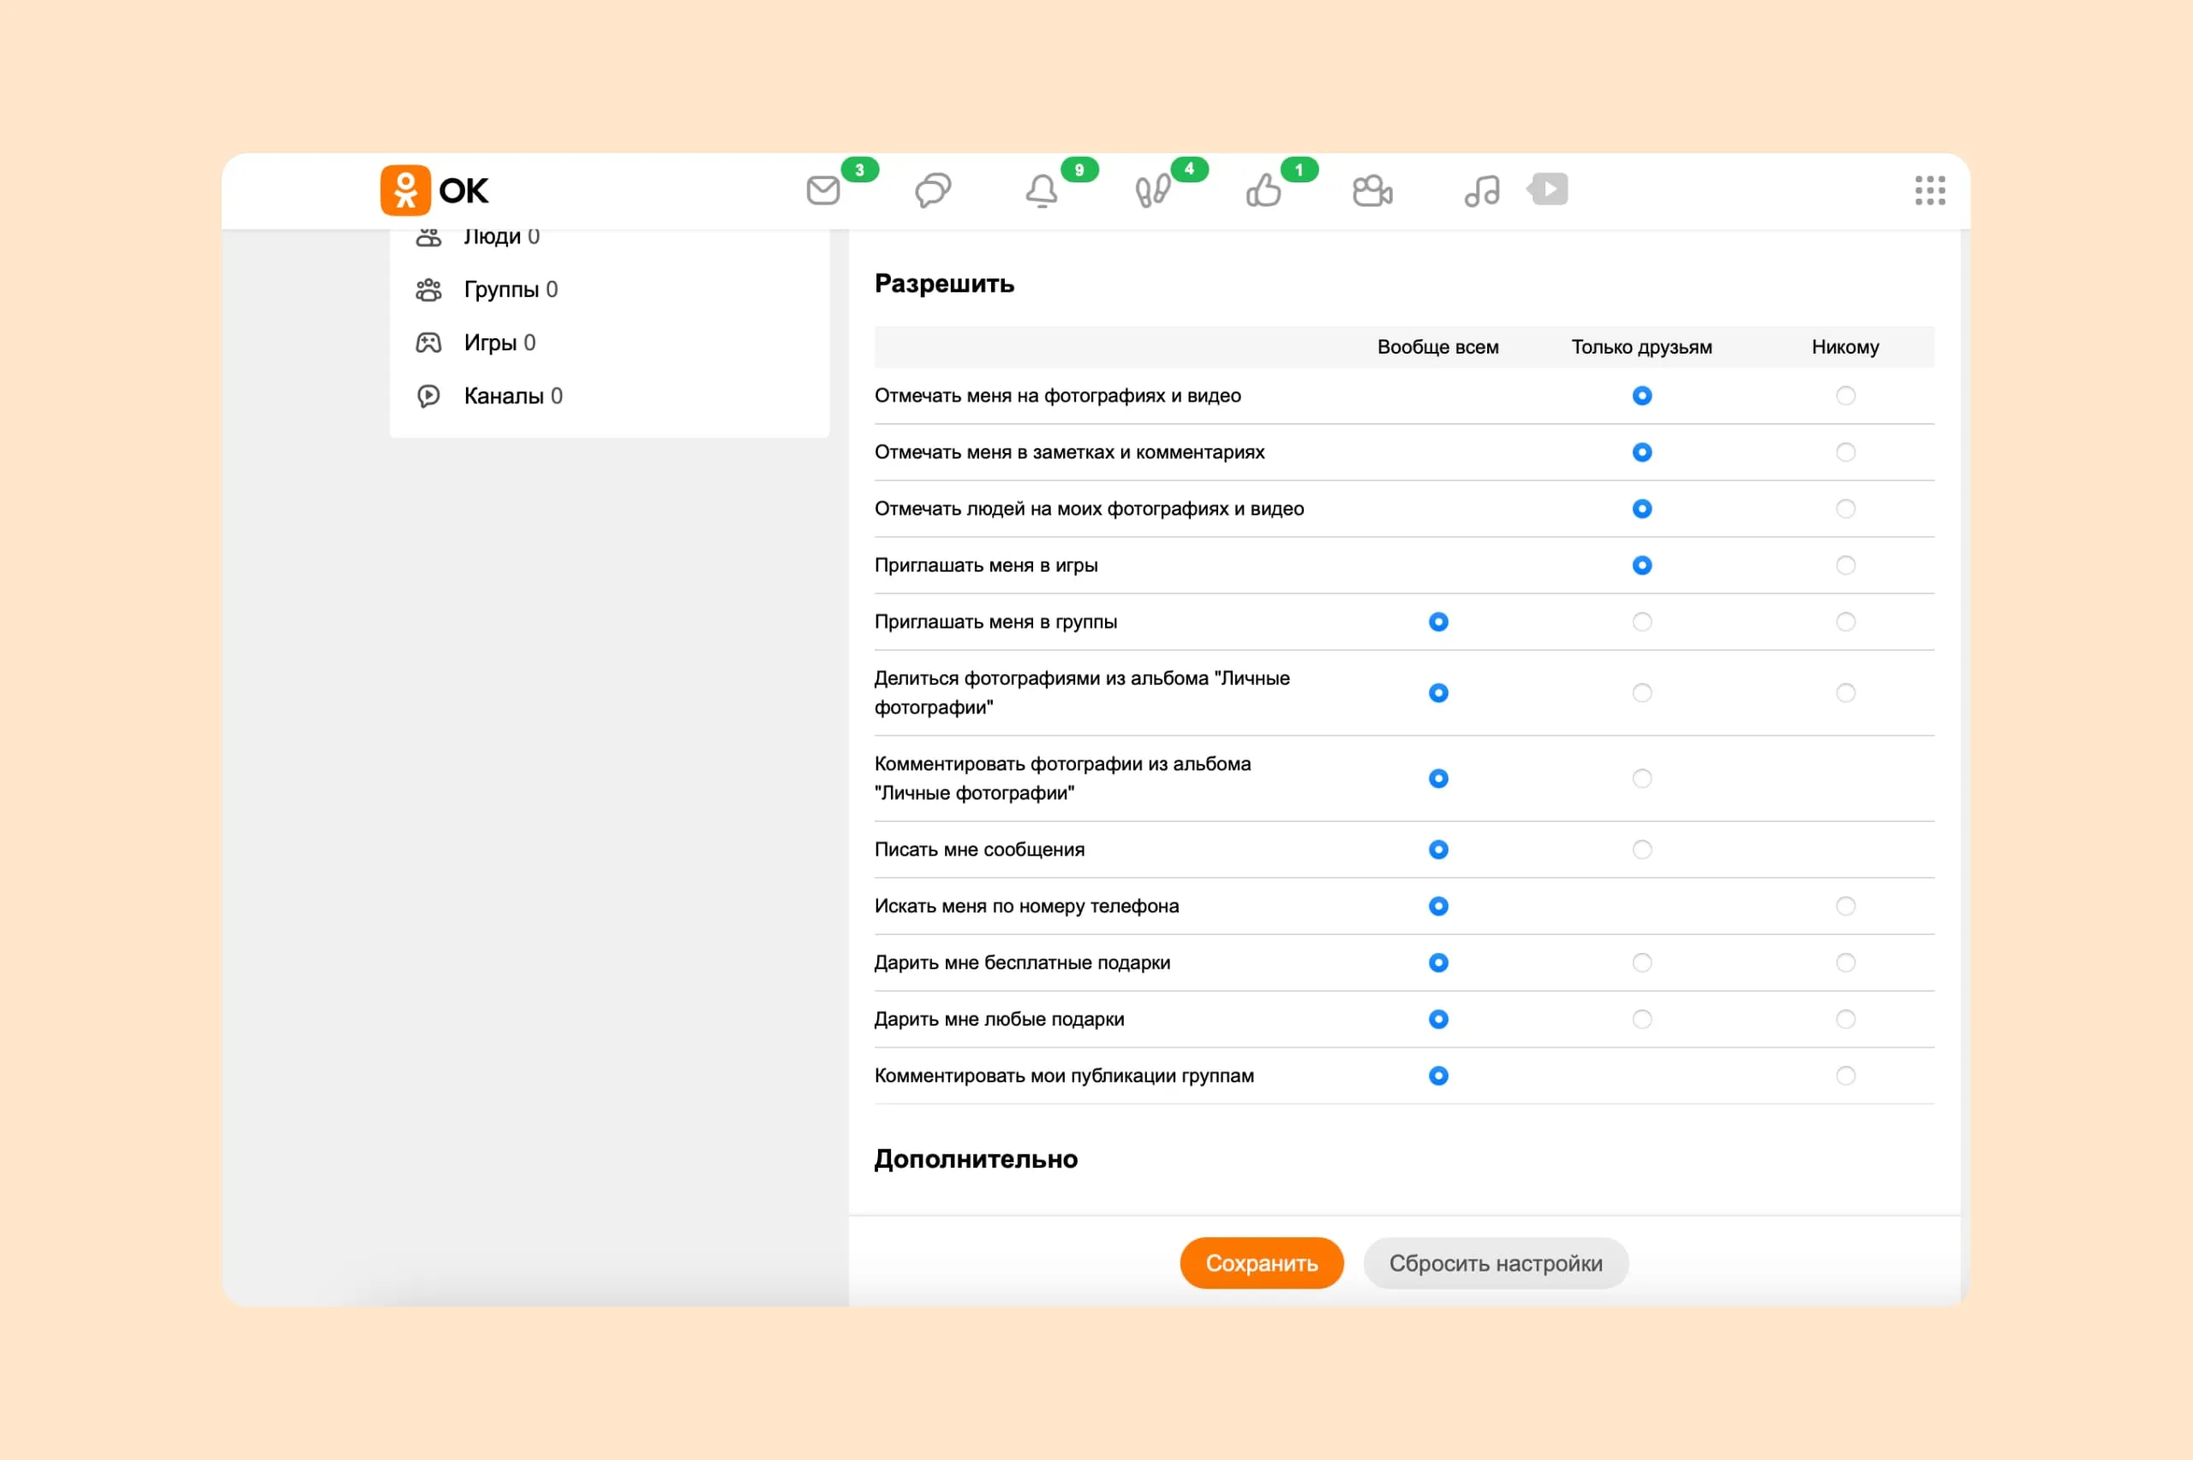Open the events thumbs-up icon
The height and width of the screenshot is (1460, 2193).
1263,190
